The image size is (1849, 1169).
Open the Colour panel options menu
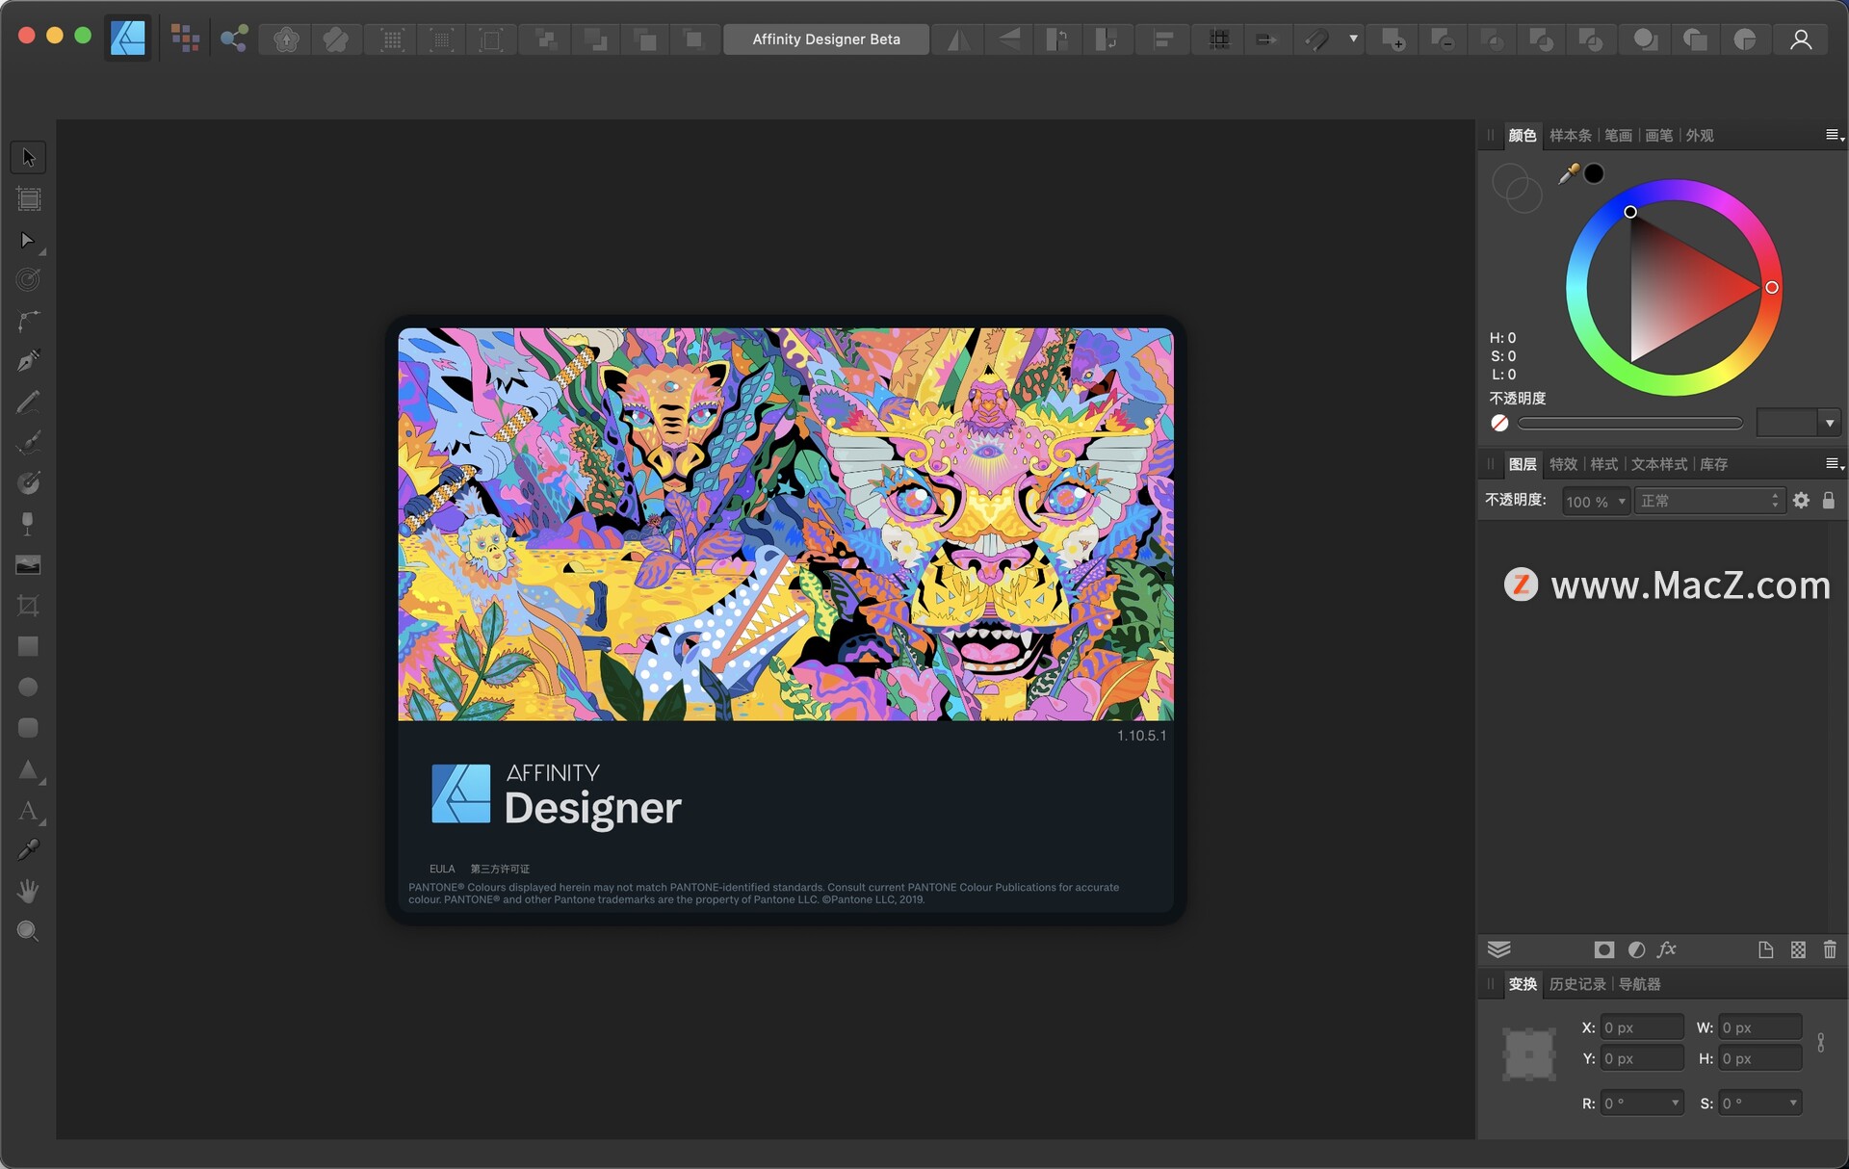coord(1835,136)
